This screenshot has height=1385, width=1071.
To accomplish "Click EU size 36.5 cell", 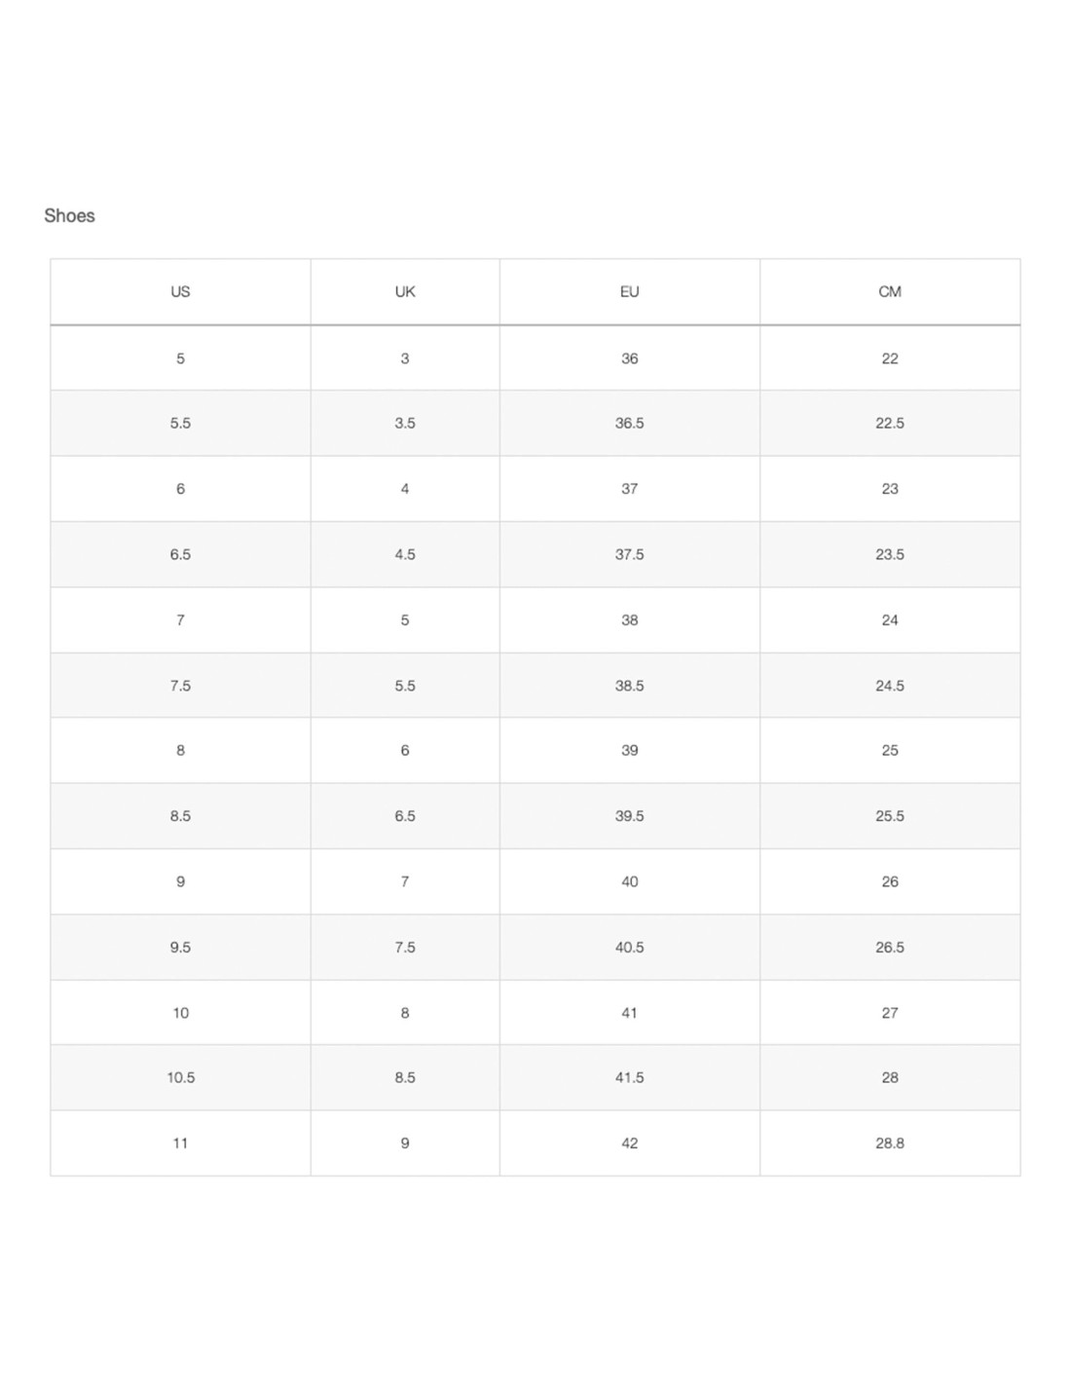I will pos(630,424).
